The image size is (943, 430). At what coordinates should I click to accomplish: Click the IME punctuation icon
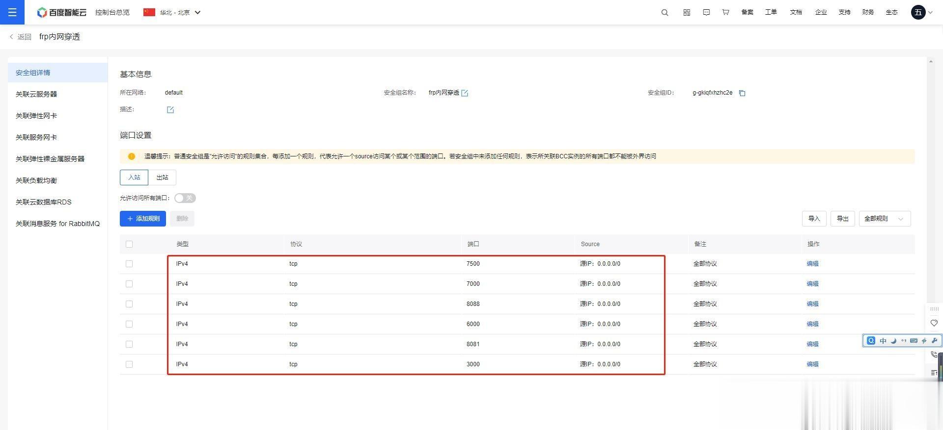click(904, 341)
